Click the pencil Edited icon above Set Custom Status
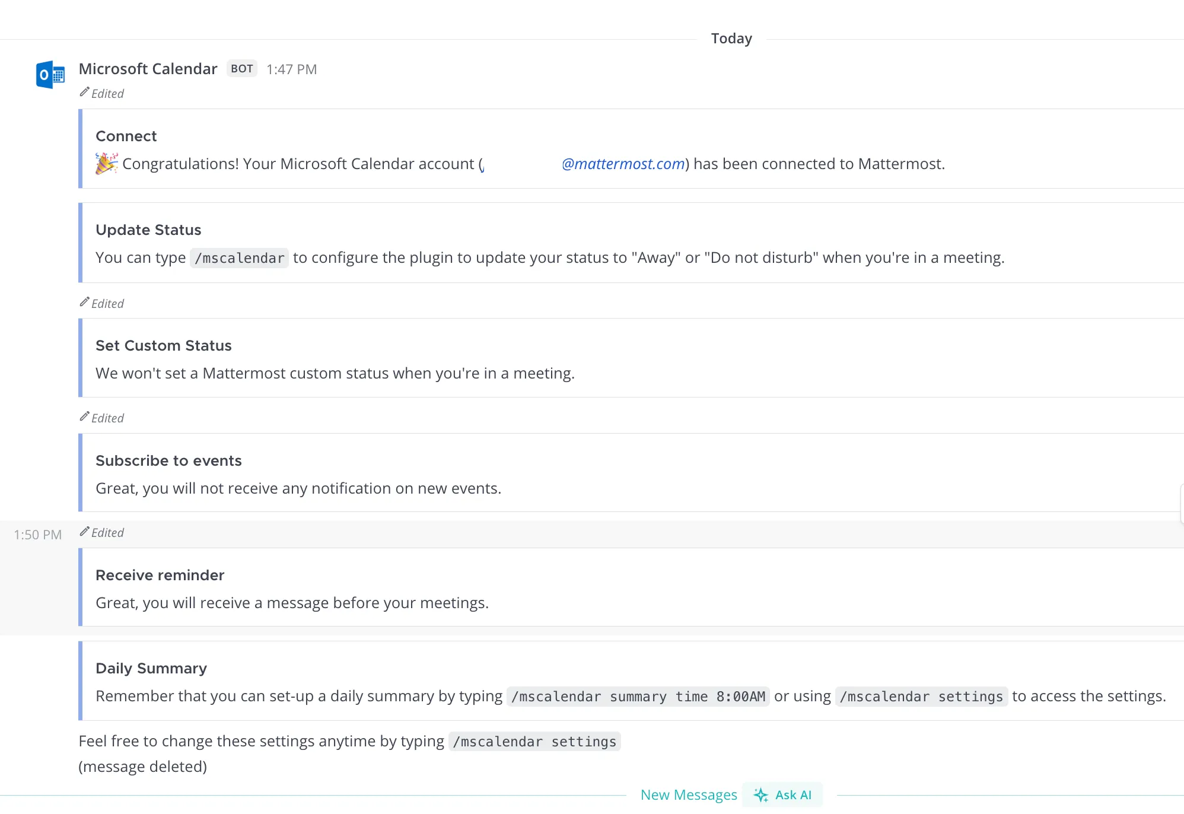 (85, 302)
